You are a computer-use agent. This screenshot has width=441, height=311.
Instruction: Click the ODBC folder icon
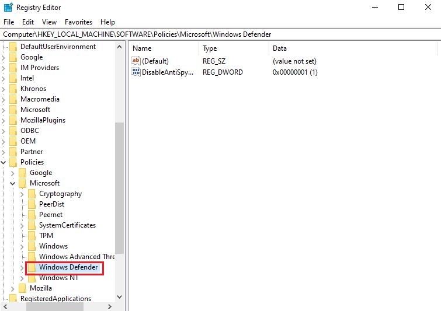click(x=13, y=131)
